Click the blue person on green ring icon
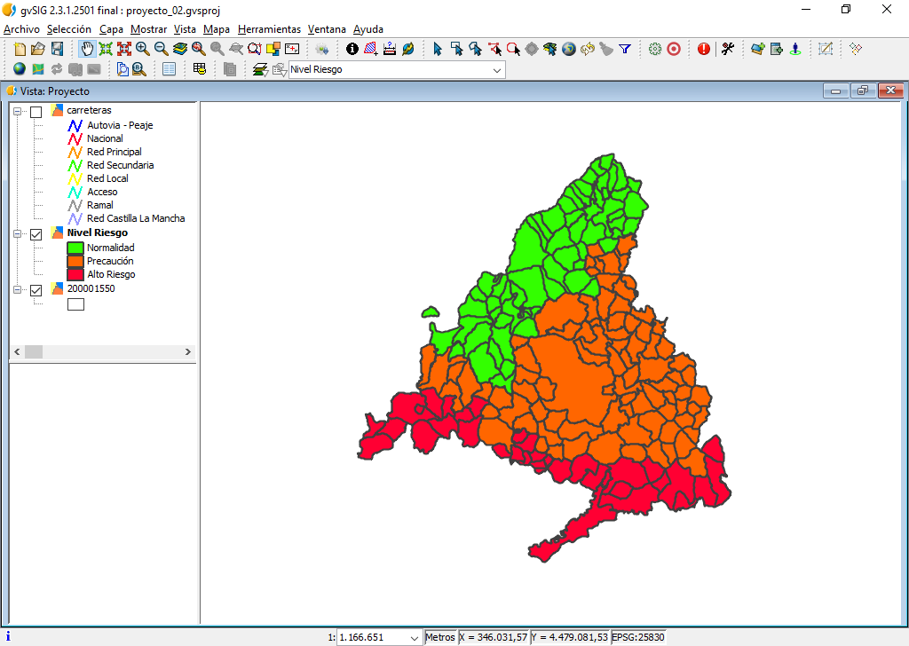909x646 pixels. 795,49
